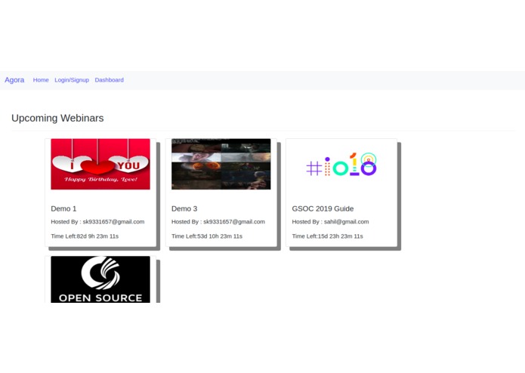This screenshot has width=525, height=373.
Task: Click the time left 53d 10h countdown
Action: coord(207,236)
